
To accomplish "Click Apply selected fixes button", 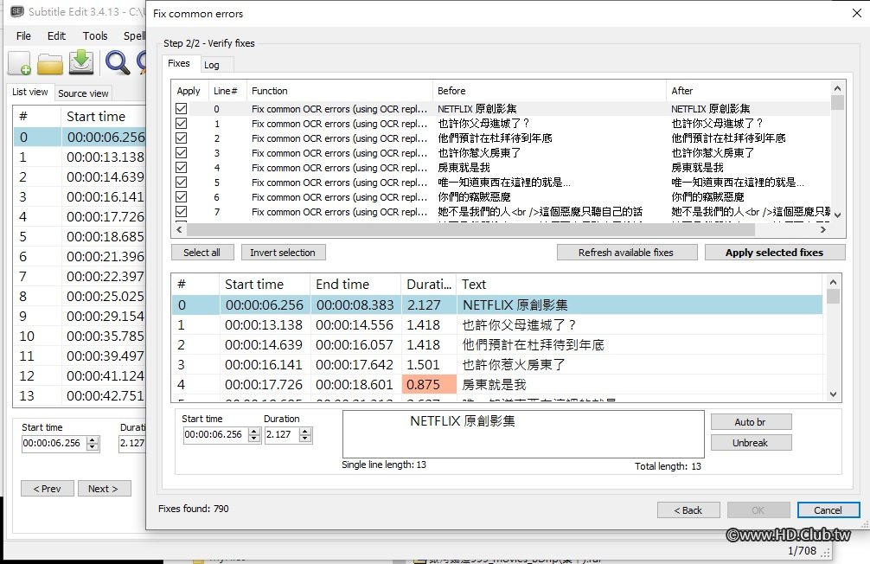I will pyautogui.click(x=775, y=253).
